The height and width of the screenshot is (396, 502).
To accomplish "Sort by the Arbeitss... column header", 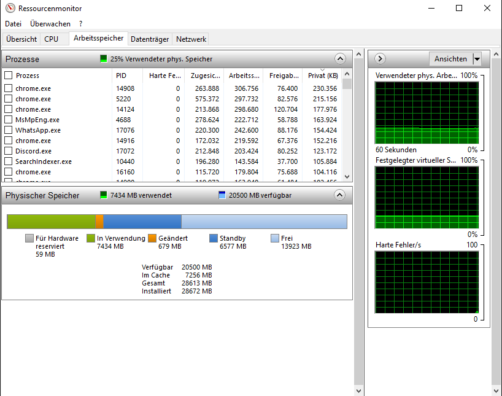I will click(x=243, y=76).
